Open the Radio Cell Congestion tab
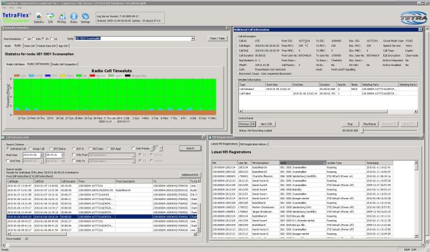Viewport: 430px width, 252px height. (65, 64)
